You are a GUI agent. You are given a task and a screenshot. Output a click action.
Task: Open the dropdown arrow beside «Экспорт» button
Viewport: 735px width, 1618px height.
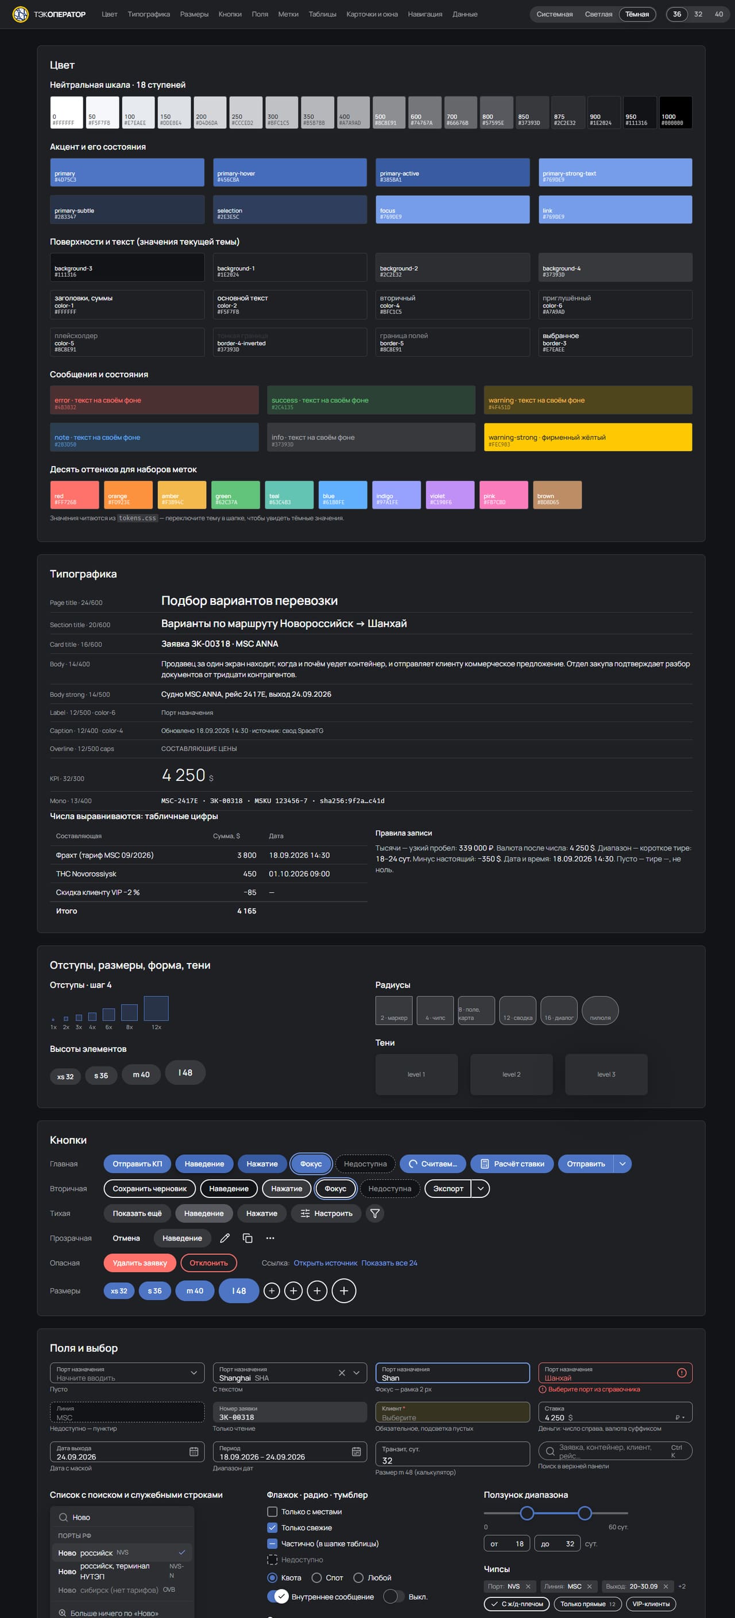tap(480, 1188)
